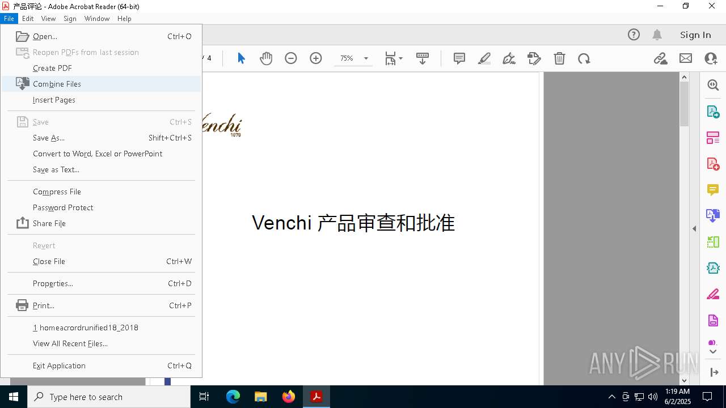Select the Highlight text tool

484,58
